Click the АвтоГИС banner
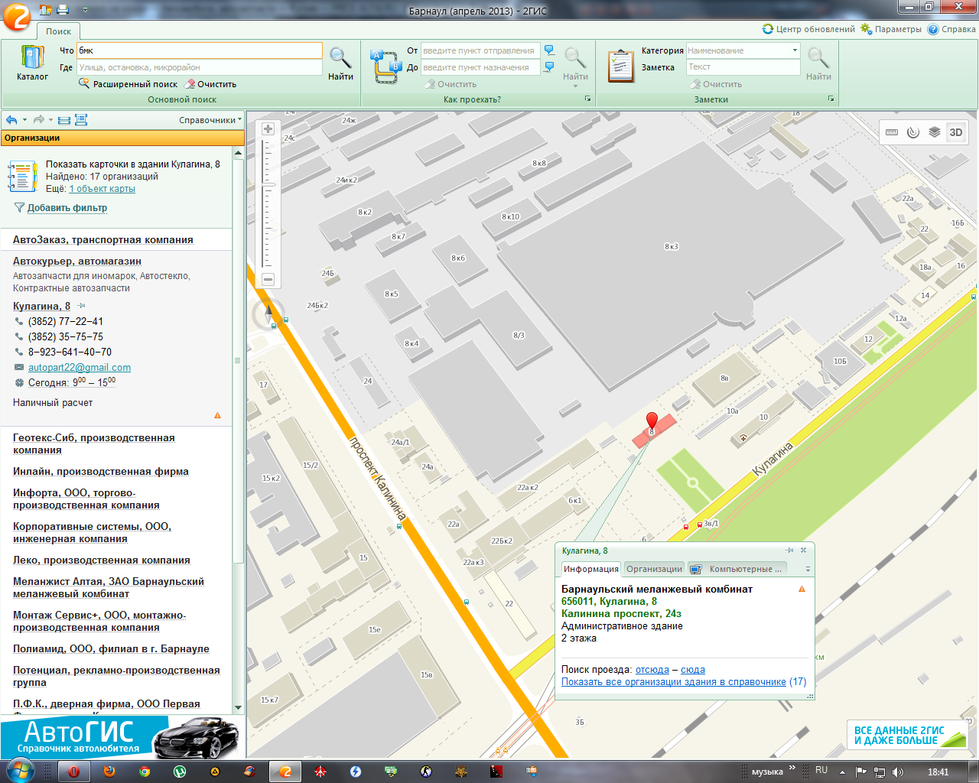The image size is (979, 783). tap(122, 737)
